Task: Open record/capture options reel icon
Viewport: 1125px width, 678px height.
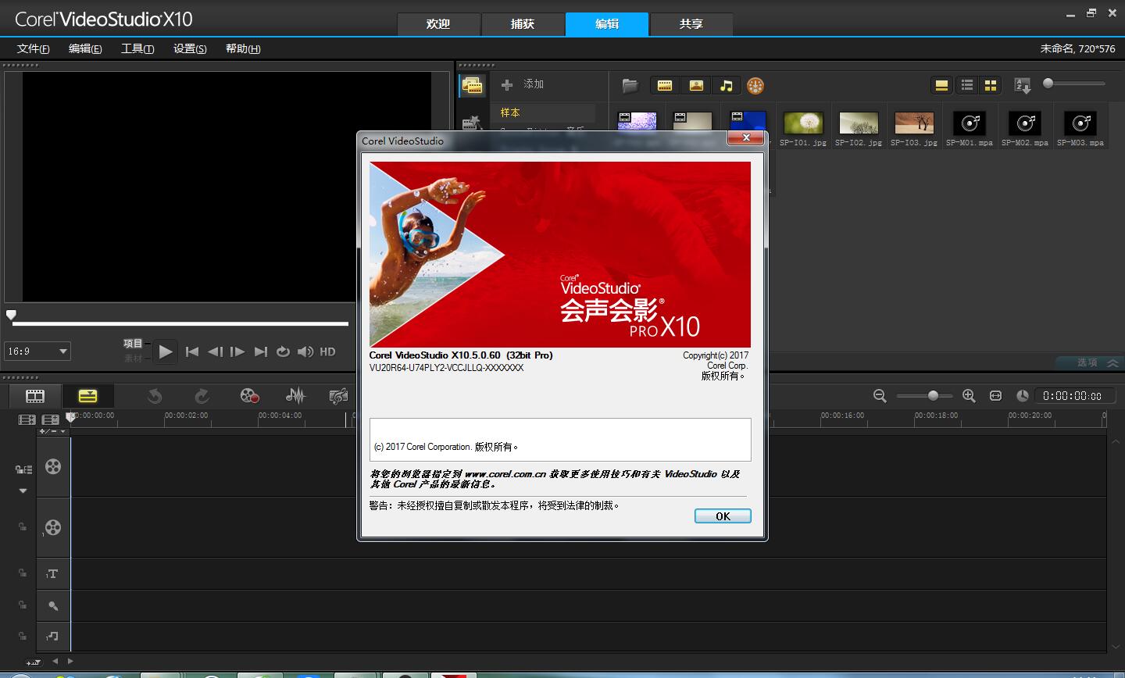Action: [x=249, y=396]
